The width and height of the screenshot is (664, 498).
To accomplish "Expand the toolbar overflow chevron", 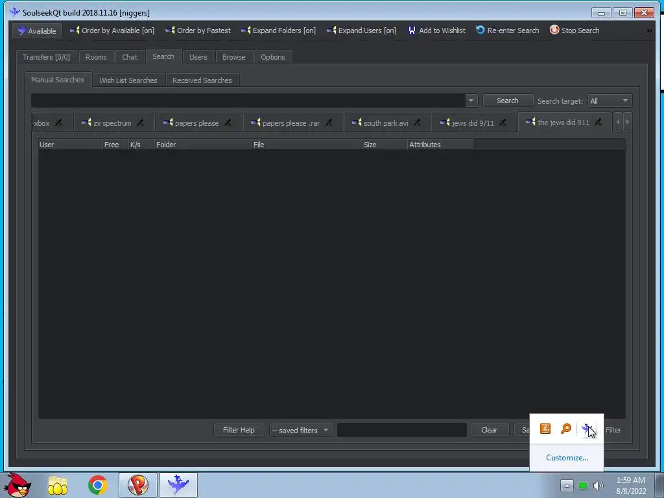I will click(x=649, y=31).
